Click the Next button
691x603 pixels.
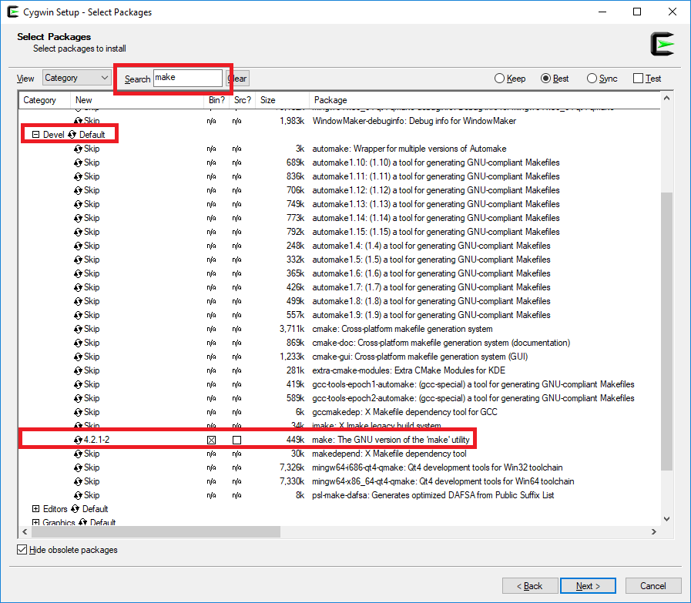coord(588,586)
